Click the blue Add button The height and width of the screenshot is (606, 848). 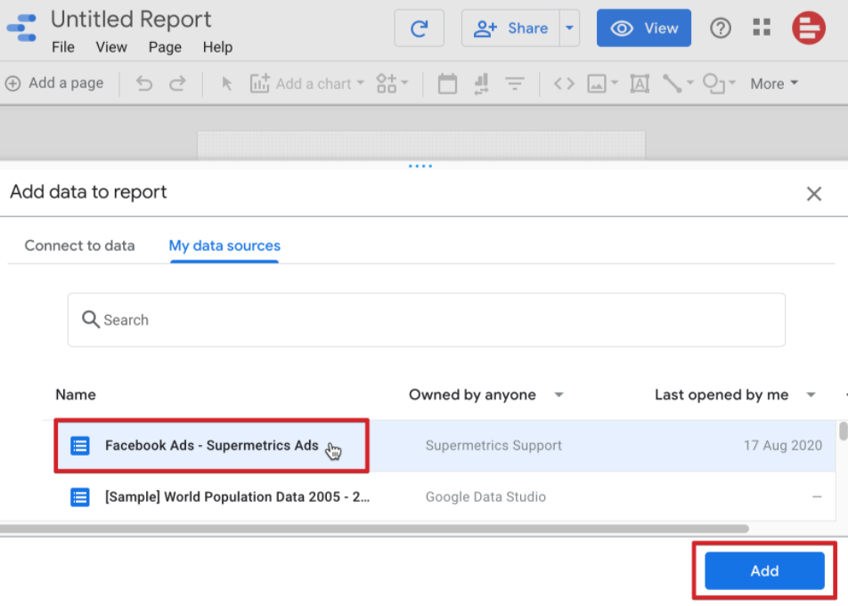(x=764, y=571)
